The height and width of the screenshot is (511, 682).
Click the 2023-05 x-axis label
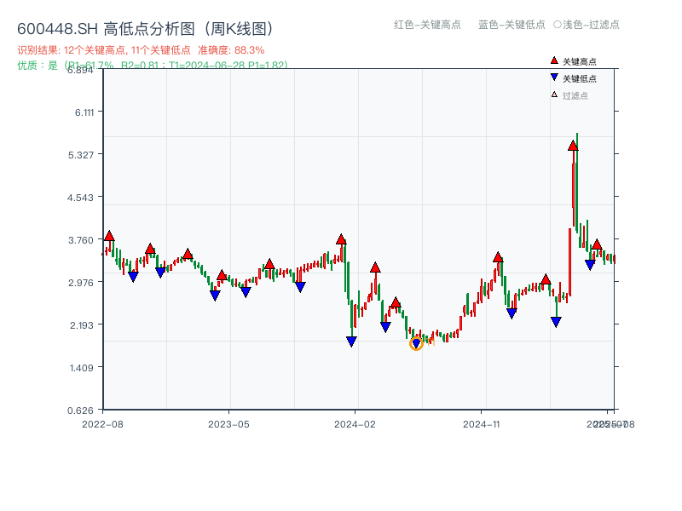pyautogui.click(x=228, y=424)
